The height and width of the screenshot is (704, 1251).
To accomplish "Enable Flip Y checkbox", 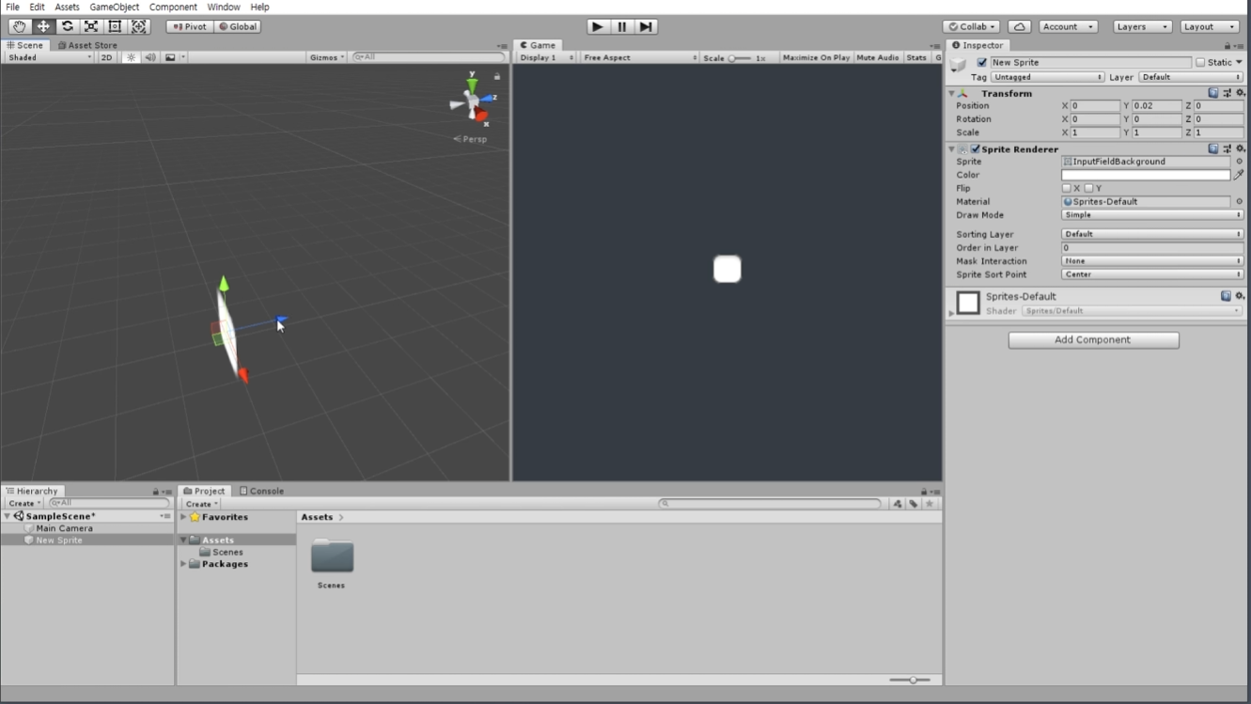I will 1089,188.
